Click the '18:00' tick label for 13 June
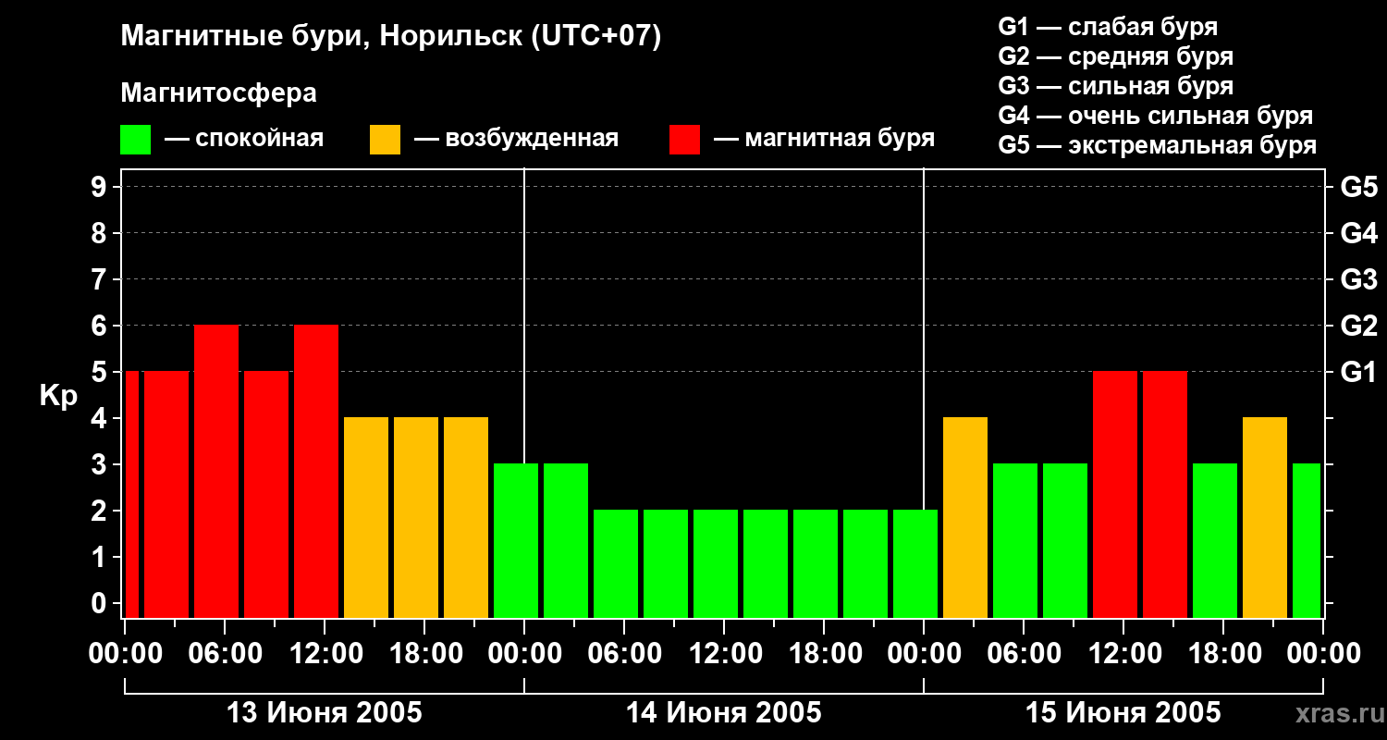Viewport: 1387px width, 740px height. point(425,654)
